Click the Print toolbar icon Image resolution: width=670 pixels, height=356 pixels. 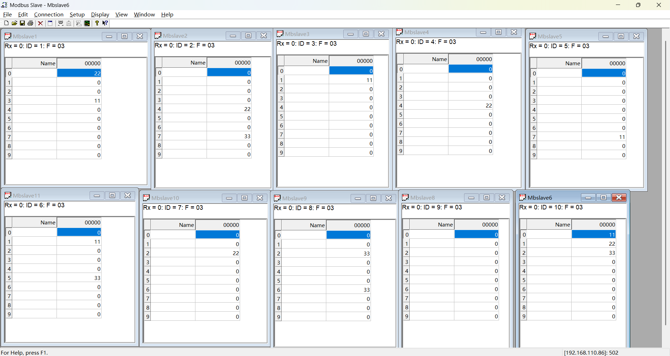30,23
